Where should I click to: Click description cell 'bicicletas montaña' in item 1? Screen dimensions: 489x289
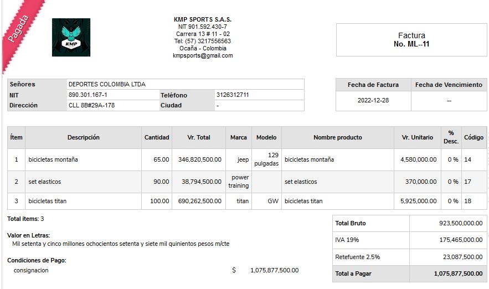(53, 159)
